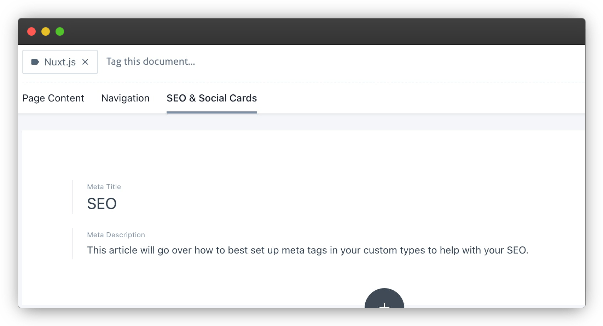Minimize the window with the yellow button

(46, 31)
